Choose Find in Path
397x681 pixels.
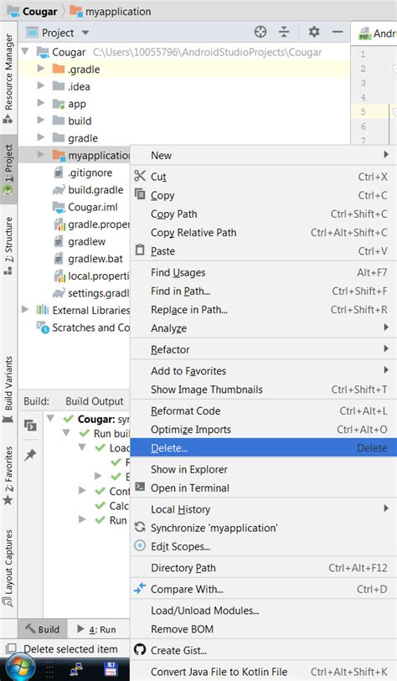click(x=264, y=291)
